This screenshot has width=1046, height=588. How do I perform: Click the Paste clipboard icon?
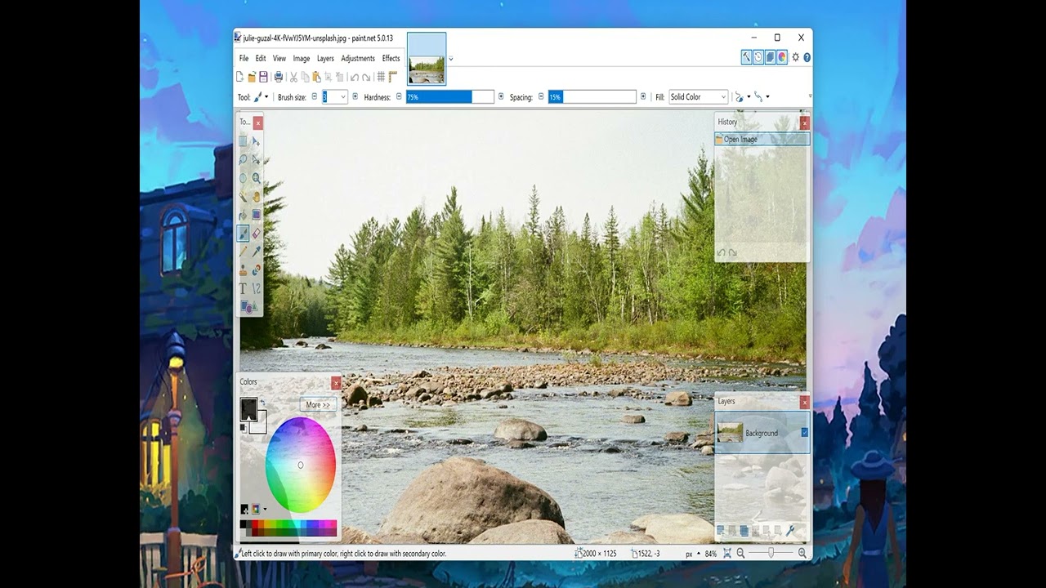[316, 77]
